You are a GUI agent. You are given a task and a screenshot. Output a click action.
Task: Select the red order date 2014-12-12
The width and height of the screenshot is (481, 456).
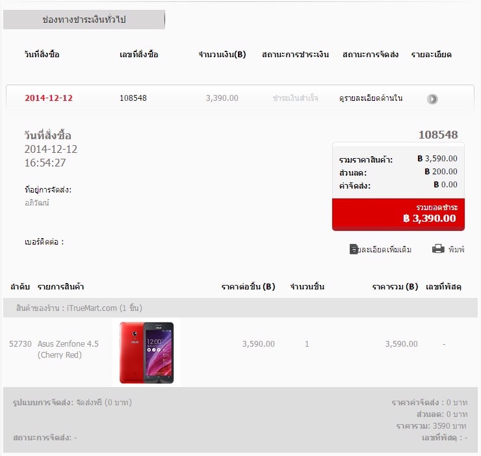[49, 98]
